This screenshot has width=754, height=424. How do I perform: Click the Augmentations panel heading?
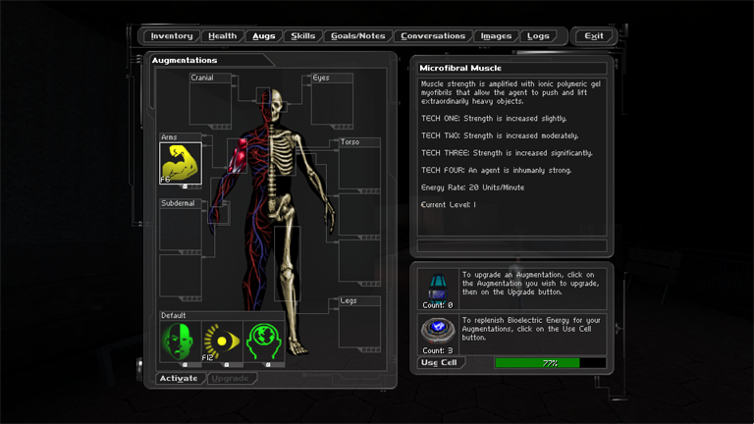click(185, 60)
